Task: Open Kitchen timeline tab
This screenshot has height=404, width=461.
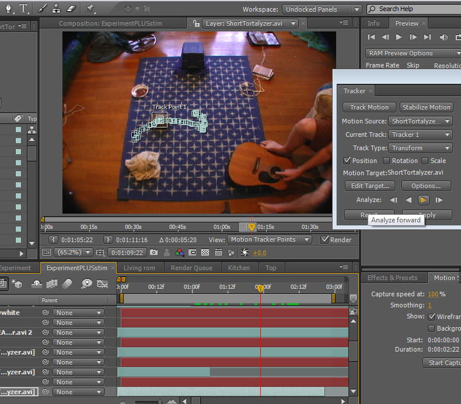Action: click(x=239, y=268)
